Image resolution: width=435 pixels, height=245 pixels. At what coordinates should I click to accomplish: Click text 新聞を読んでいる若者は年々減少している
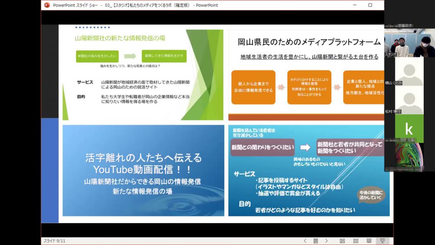click(x=254, y=133)
